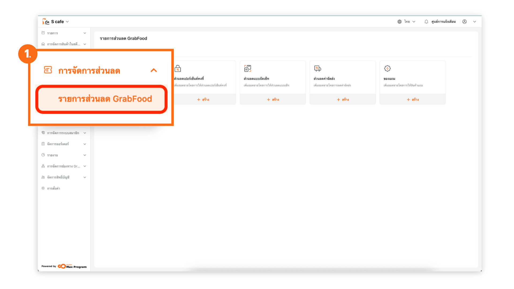Click the tiered discount card icon
The height and width of the screenshot is (289, 514).
(248, 69)
